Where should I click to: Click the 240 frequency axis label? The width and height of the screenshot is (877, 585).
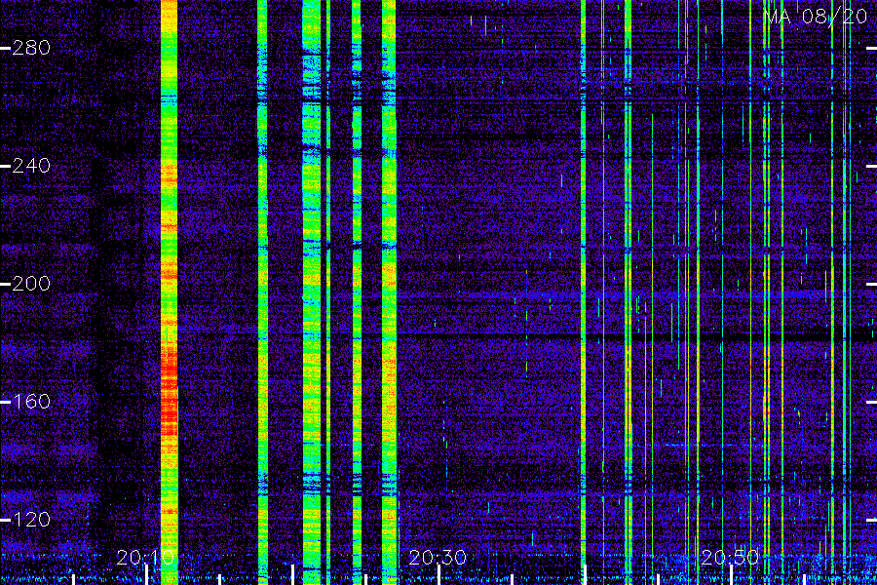pyautogui.click(x=31, y=166)
